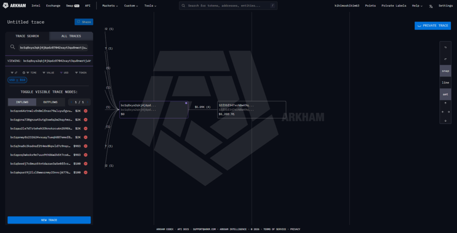
Task: Toggle the PRIVATE TRACE button
Action: [432, 26]
